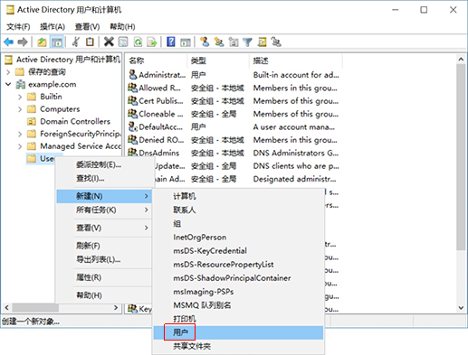Go up one level folder icon
Screen dimensions: 468x355
pos(42,42)
